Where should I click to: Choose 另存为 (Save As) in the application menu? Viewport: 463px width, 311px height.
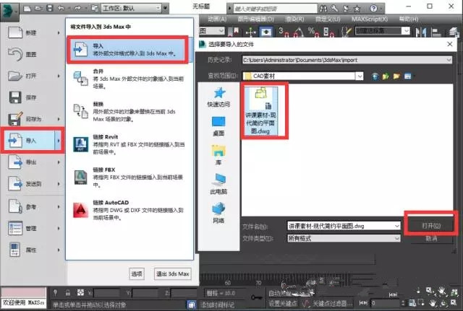[33, 119]
